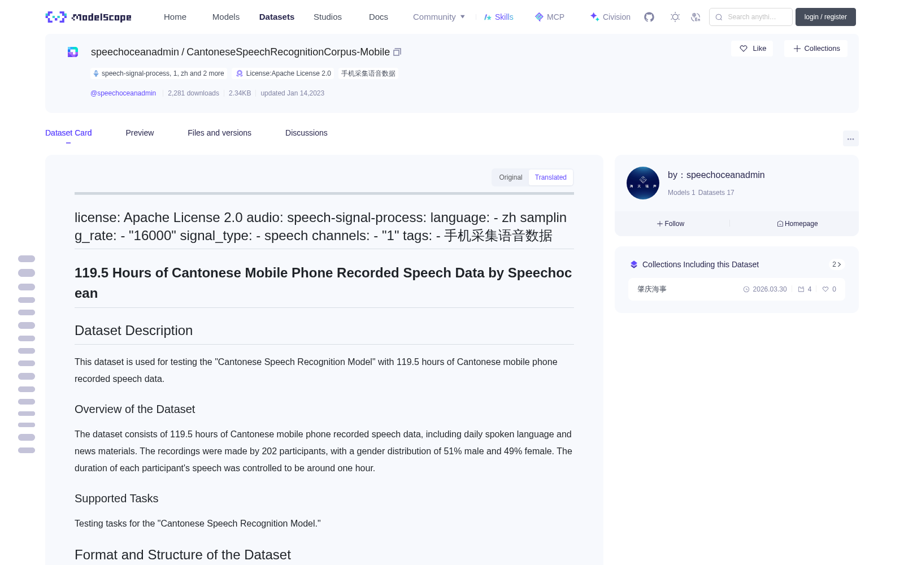Open the Files and versions tab
Viewport: 904px width, 565px height.
[x=219, y=133]
